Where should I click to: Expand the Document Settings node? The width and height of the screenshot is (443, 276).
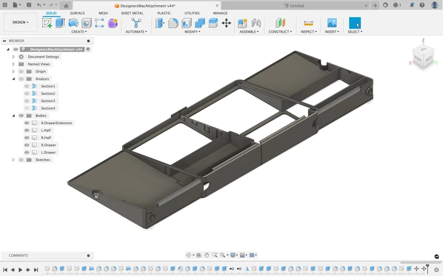tap(13, 57)
